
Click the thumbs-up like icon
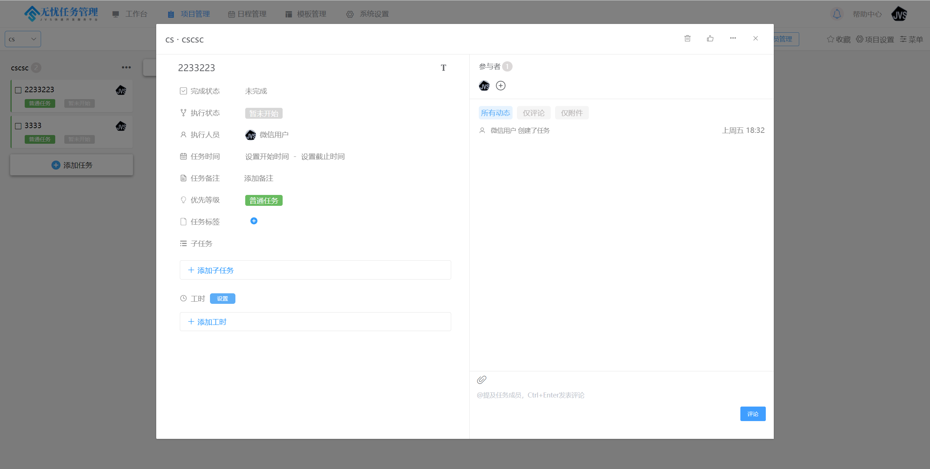[x=710, y=38]
